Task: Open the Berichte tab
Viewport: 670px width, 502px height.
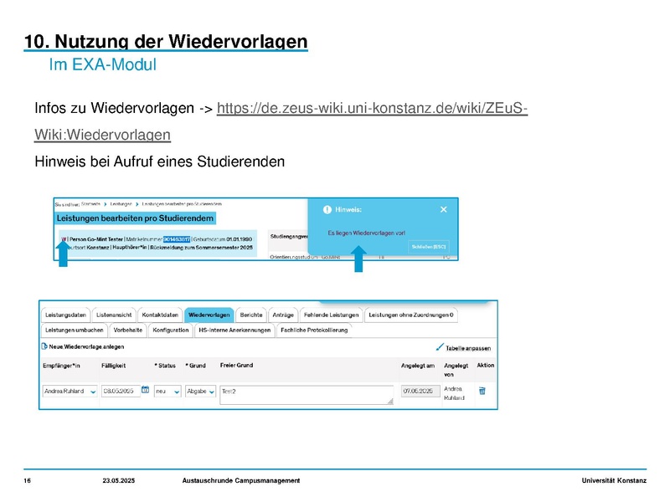Action: tap(251, 315)
